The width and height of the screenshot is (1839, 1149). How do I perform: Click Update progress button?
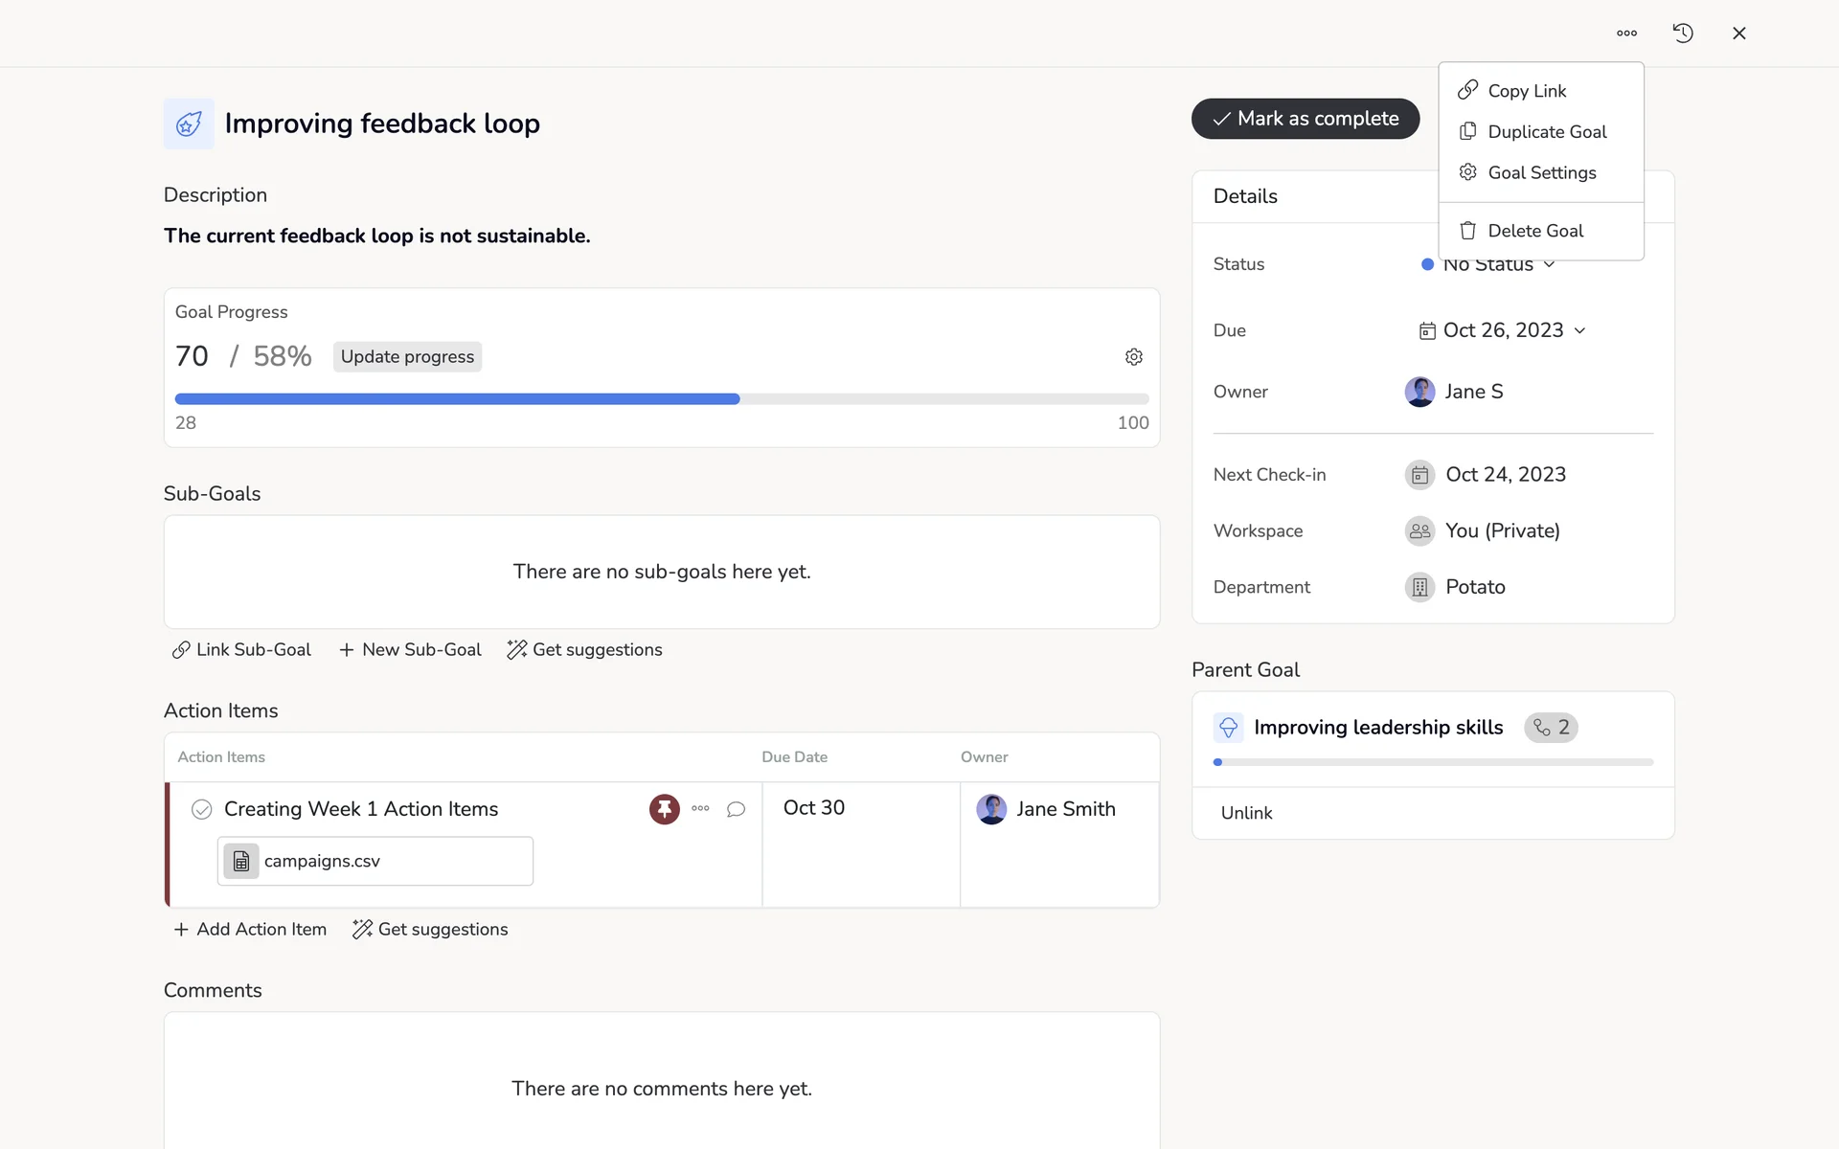407,357
